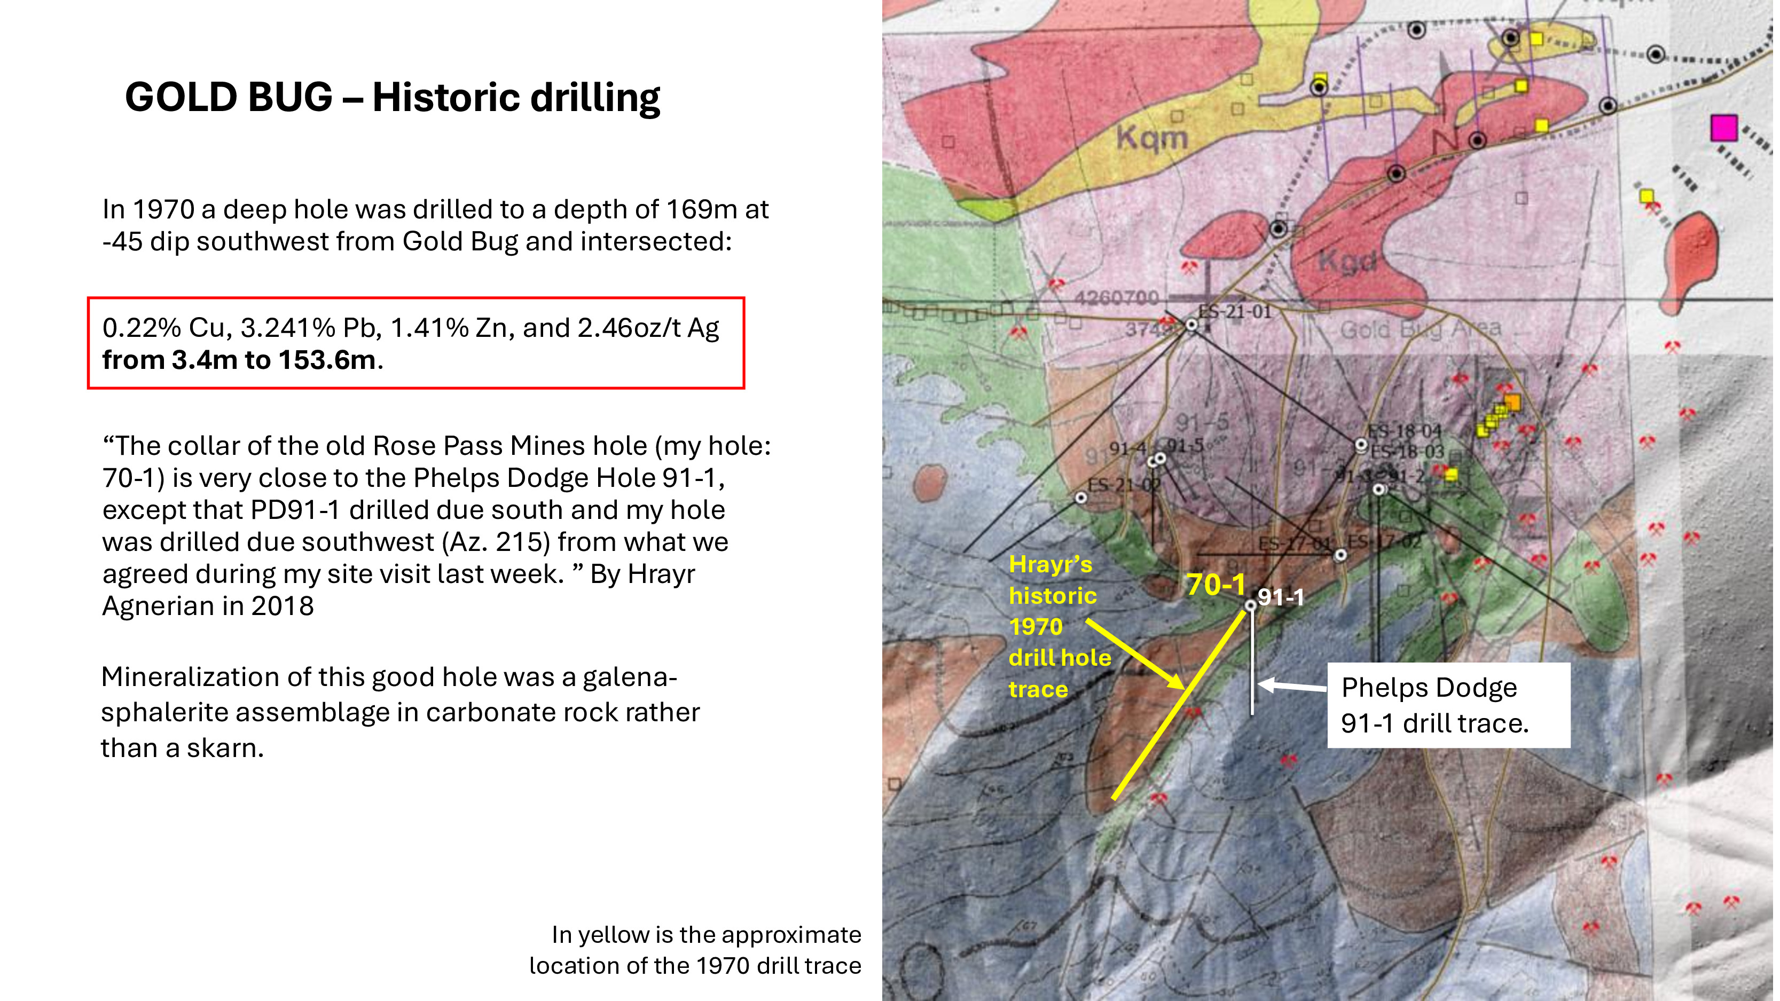The image size is (1780, 1001).
Task: Click the red-bordered assay results box
Action: tap(415, 343)
